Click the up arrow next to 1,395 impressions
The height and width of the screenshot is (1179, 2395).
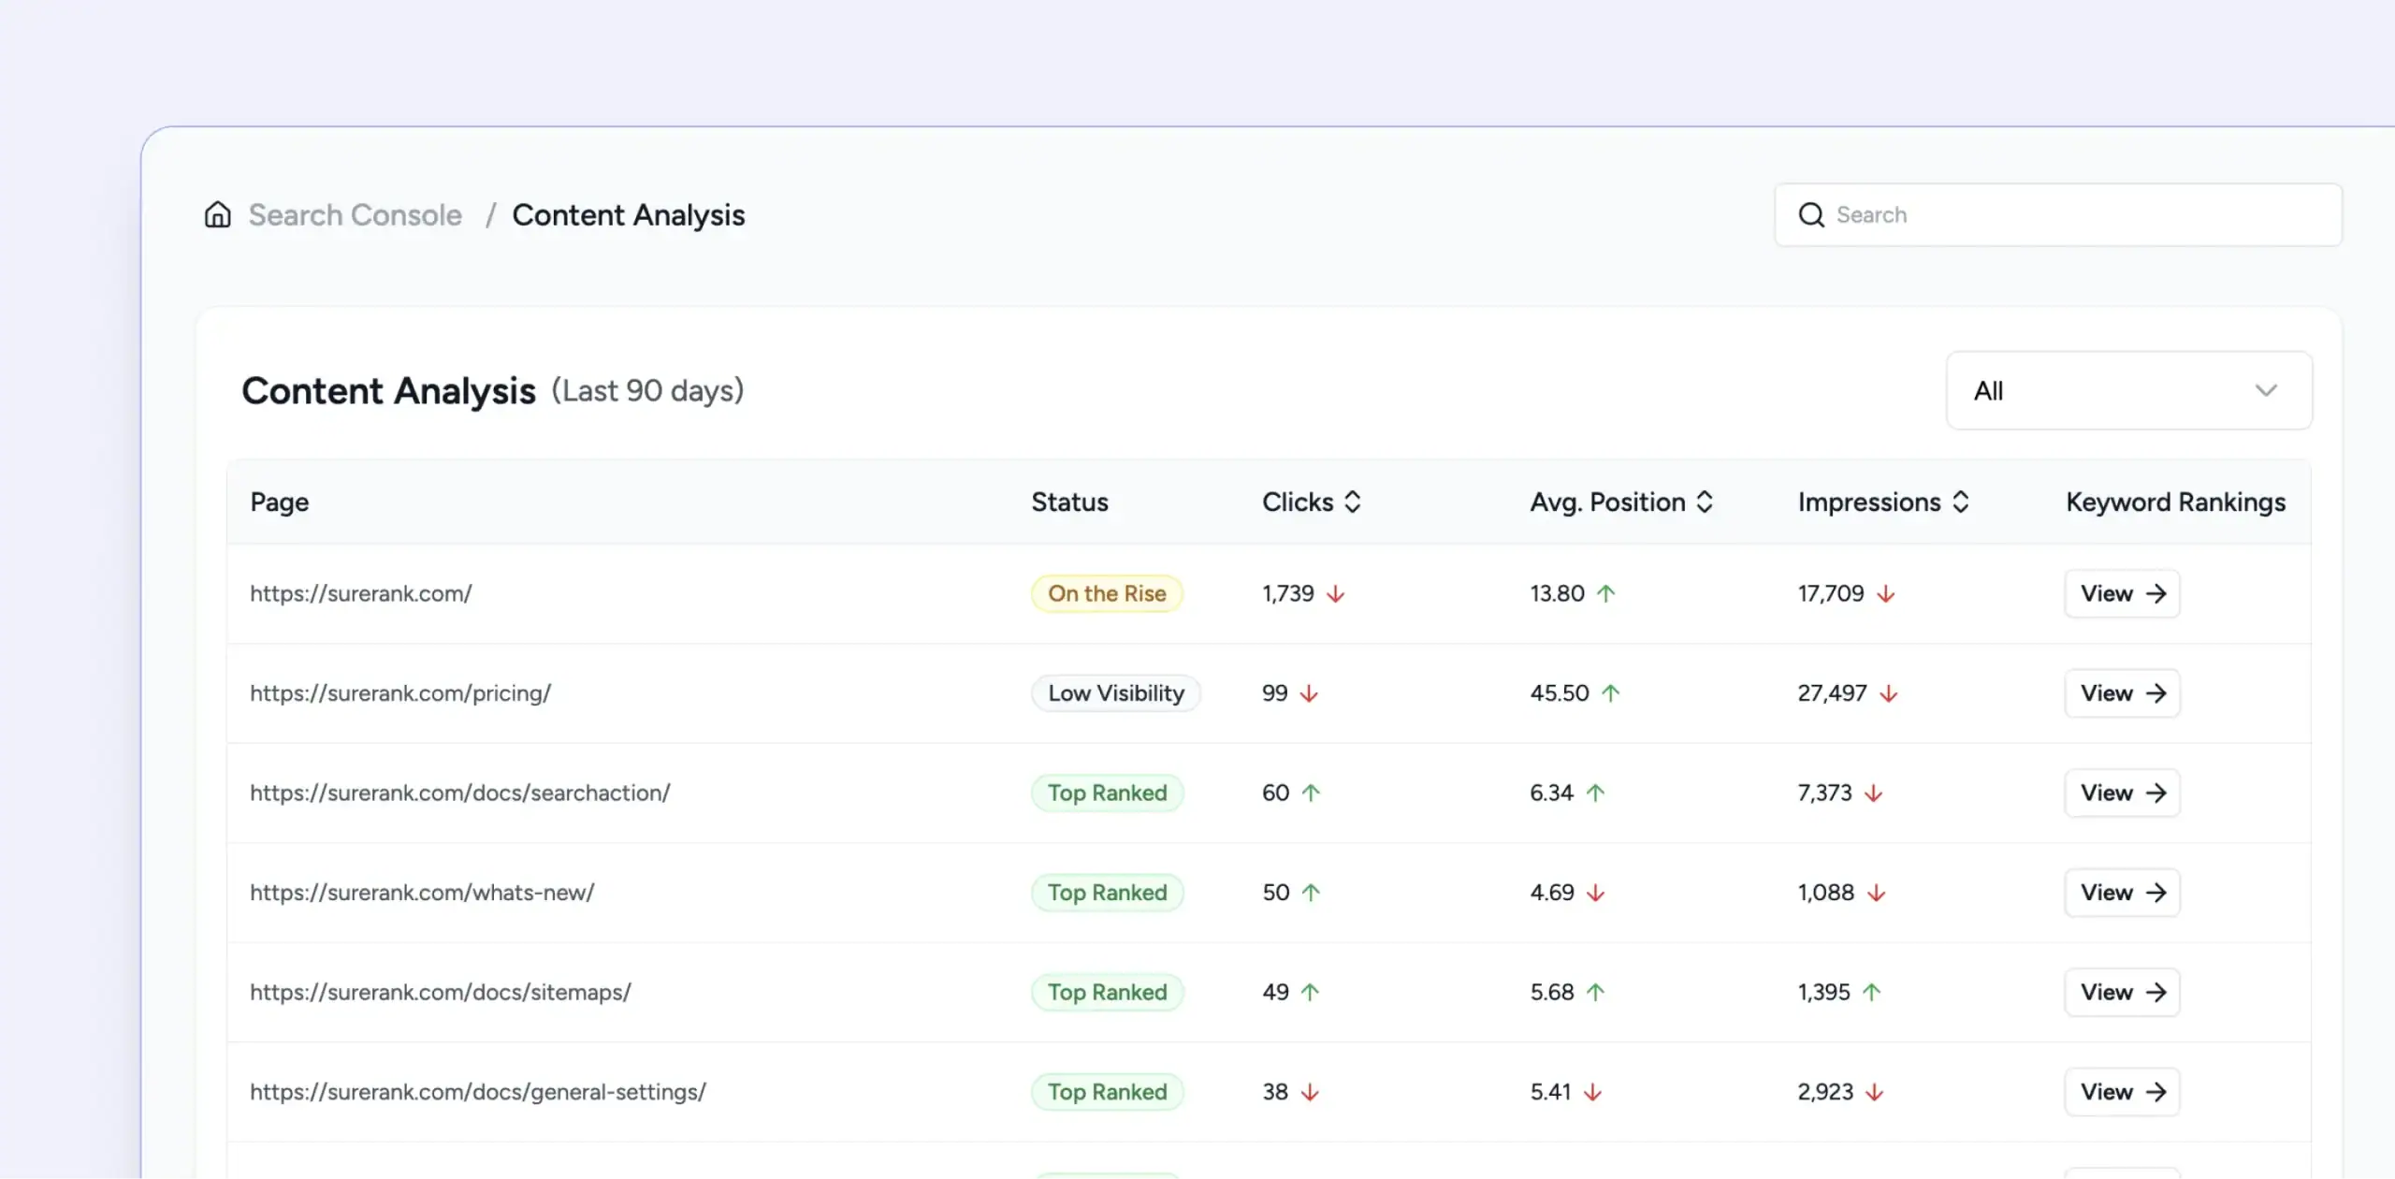tap(1872, 992)
